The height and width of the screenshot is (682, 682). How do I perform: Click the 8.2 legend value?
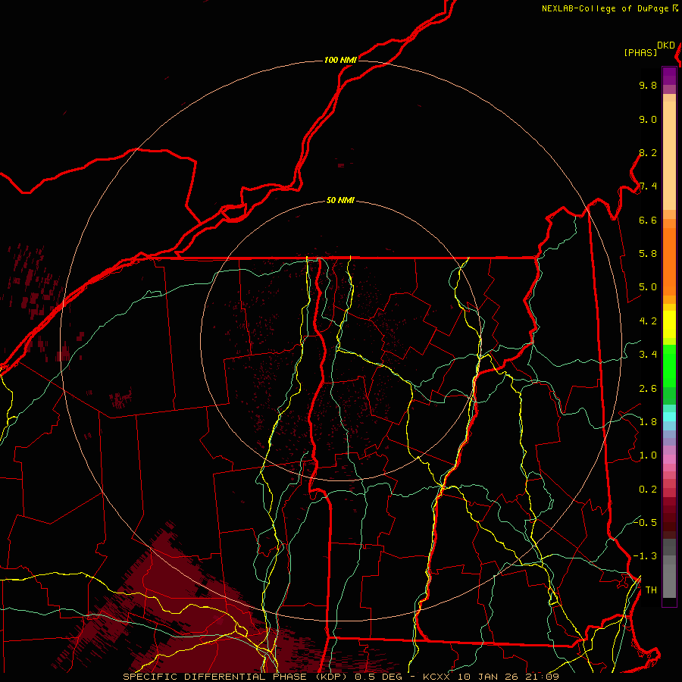[648, 152]
